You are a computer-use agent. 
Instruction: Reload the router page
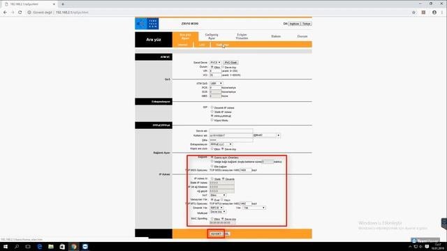pos(20,13)
